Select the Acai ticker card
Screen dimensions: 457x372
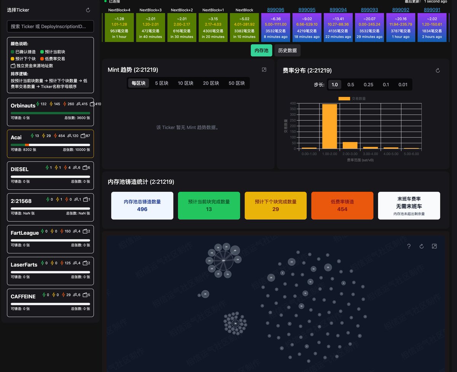pyautogui.click(x=50, y=144)
